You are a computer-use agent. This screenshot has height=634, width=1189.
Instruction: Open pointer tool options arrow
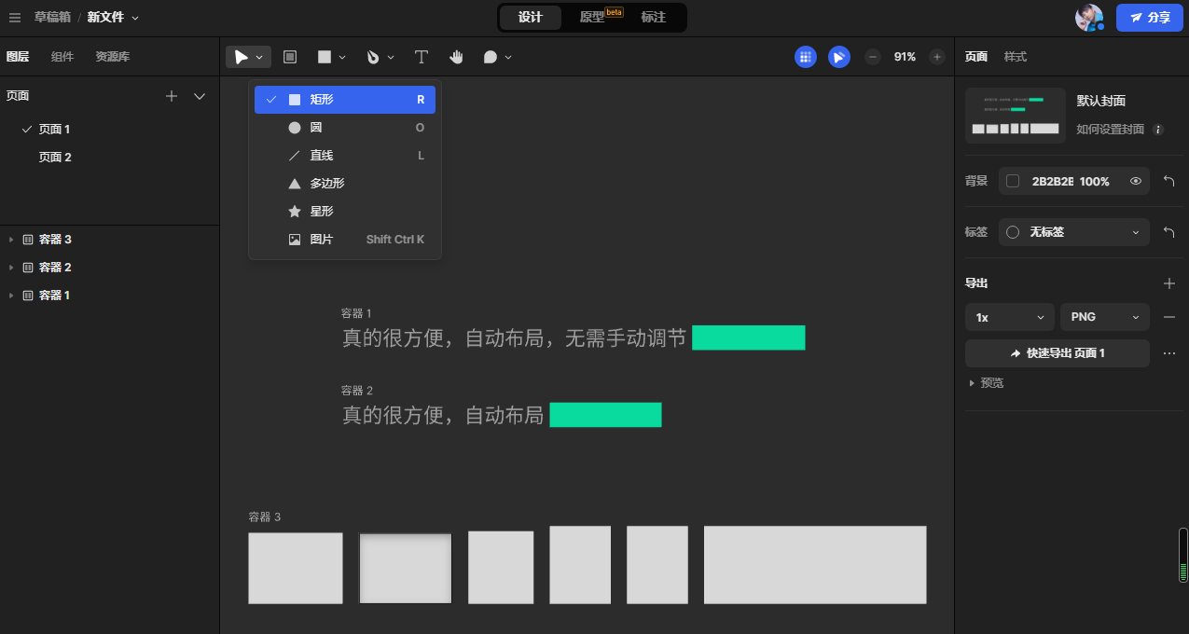click(260, 58)
